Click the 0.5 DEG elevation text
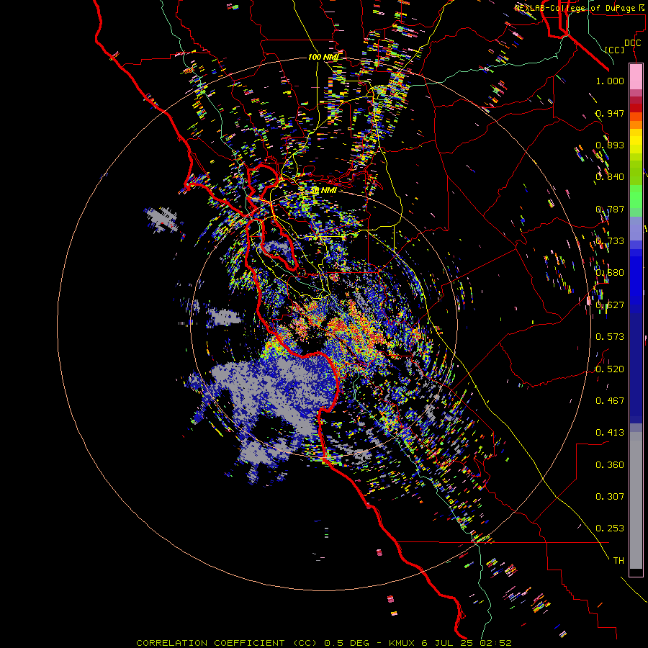Viewport: 648px width, 648px height. coord(346,643)
